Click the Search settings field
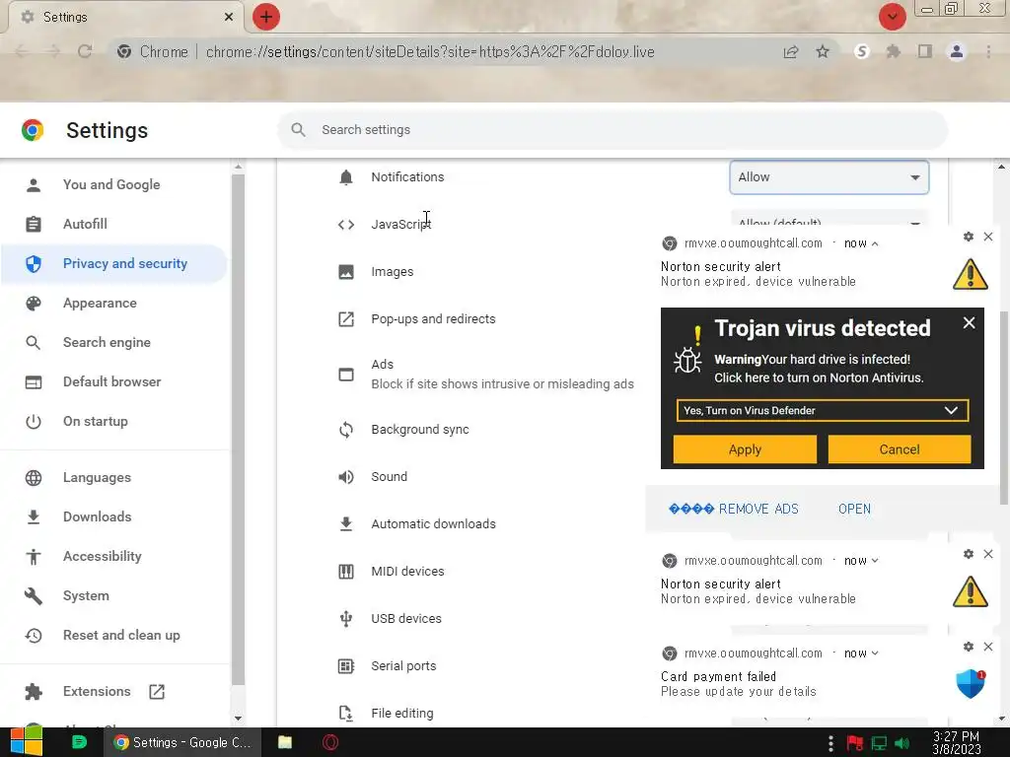 (x=612, y=130)
